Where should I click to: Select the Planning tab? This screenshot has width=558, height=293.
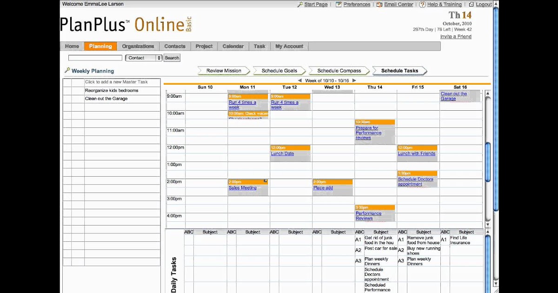(100, 46)
